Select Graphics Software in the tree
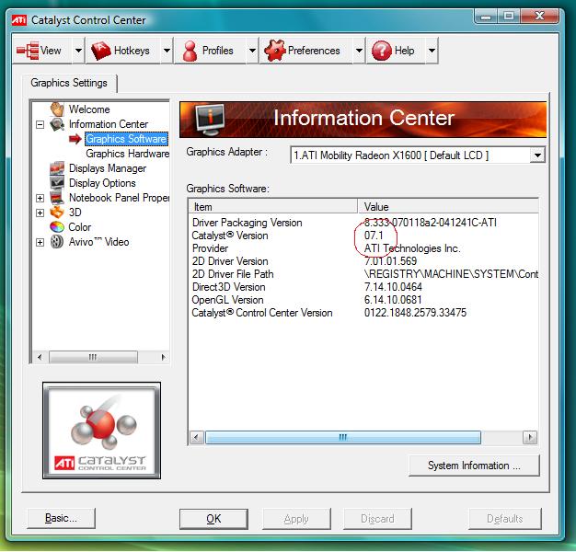Viewport: 576px width, 552px height. [126, 139]
